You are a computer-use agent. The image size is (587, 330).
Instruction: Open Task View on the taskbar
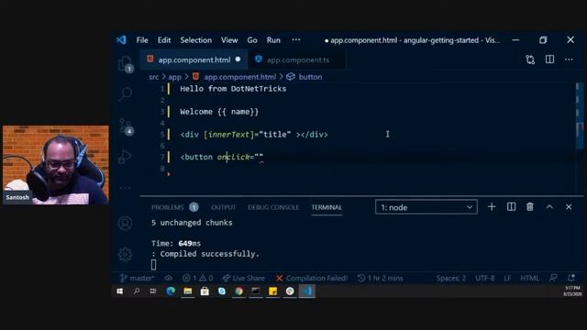point(153,291)
